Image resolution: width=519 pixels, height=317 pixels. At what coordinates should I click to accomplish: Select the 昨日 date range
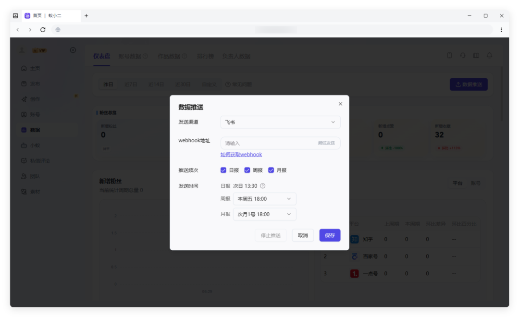click(x=108, y=85)
